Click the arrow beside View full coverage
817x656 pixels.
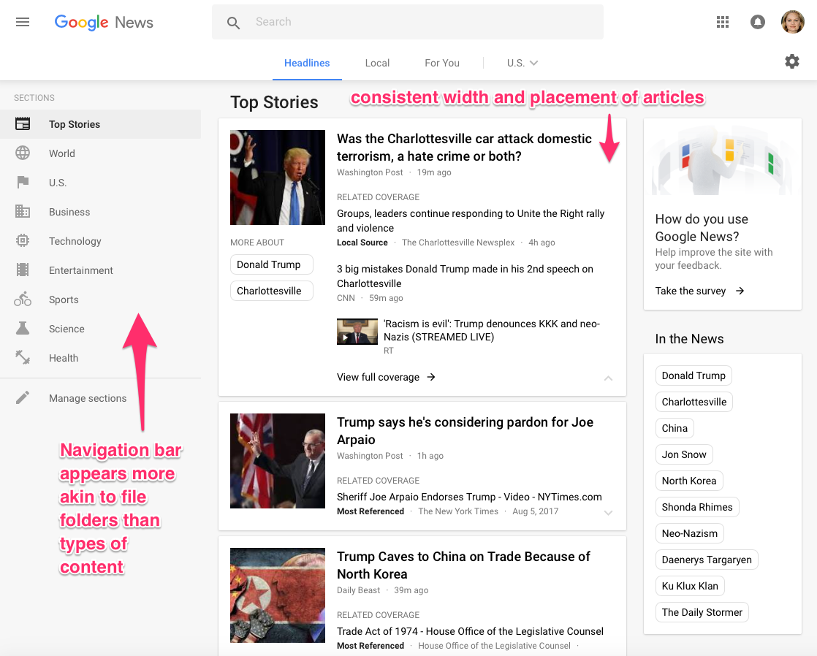click(x=431, y=377)
